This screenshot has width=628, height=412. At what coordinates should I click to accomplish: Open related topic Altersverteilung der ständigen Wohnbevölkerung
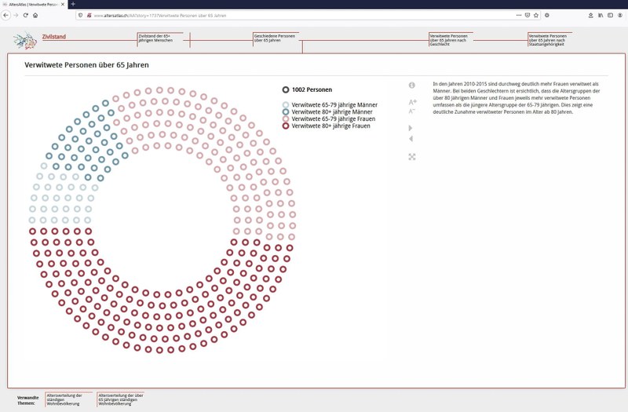pyautogui.click(x=69, y=399)
